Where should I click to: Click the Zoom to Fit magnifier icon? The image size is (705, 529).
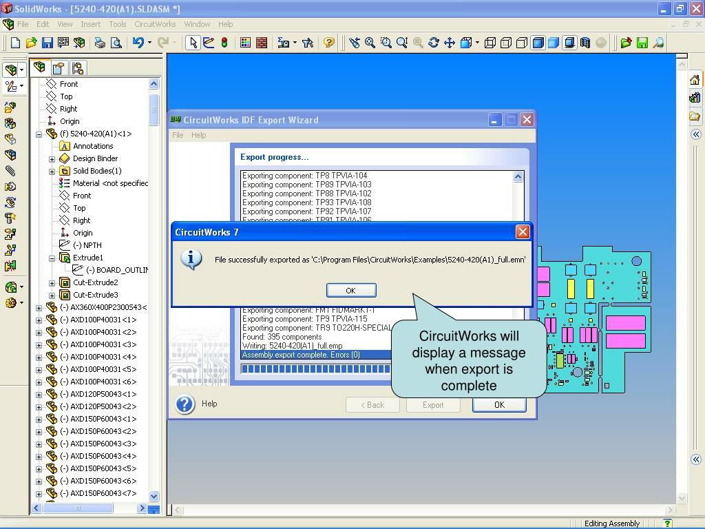pyautogui.click(x=370, y=43)
